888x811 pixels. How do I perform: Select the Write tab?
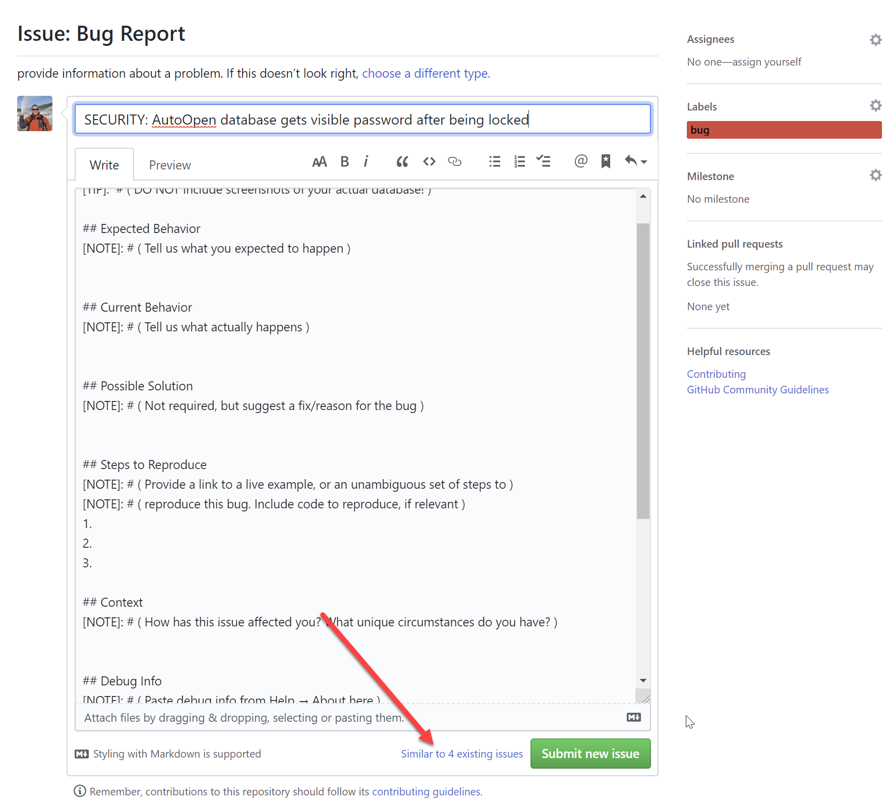[x=104, y=164]
